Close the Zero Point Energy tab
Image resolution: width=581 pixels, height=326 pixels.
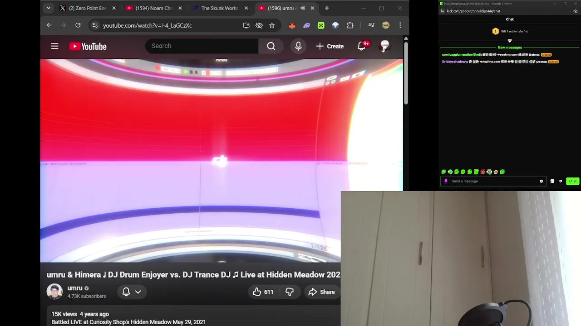[x=114, y=8]
